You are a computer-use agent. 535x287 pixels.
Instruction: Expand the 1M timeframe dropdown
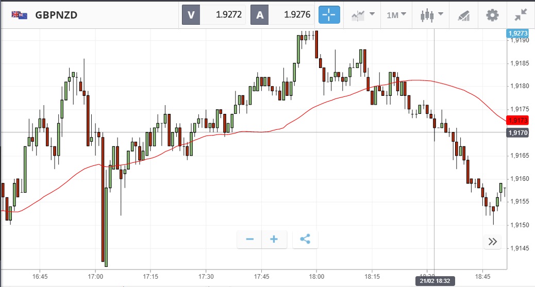point(396,15)
